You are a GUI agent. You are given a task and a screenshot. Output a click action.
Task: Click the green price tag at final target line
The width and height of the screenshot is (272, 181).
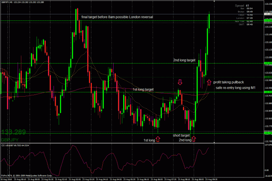point(268,20)
